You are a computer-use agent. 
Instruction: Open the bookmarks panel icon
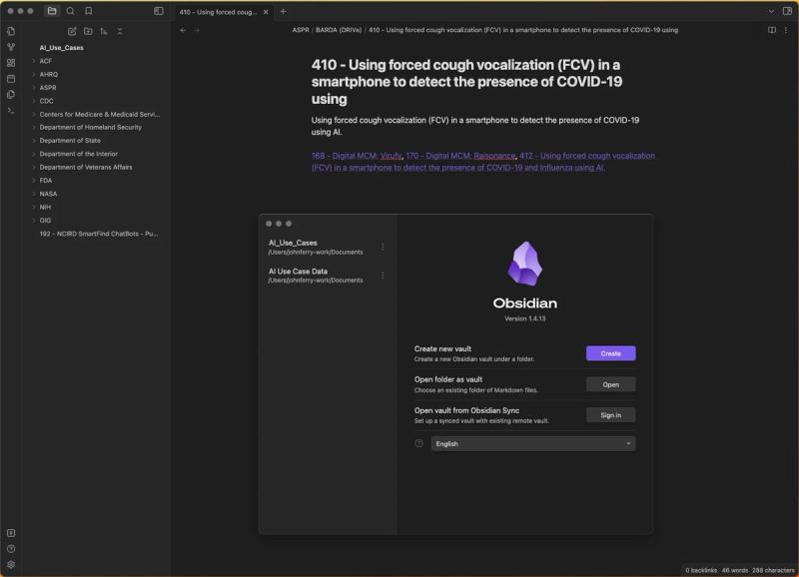[89, 11]
